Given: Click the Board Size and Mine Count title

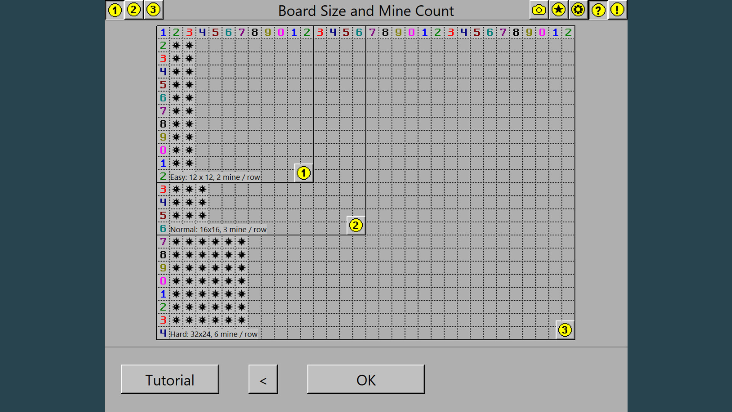Looking at the screenshot, I should click(366, 11).
